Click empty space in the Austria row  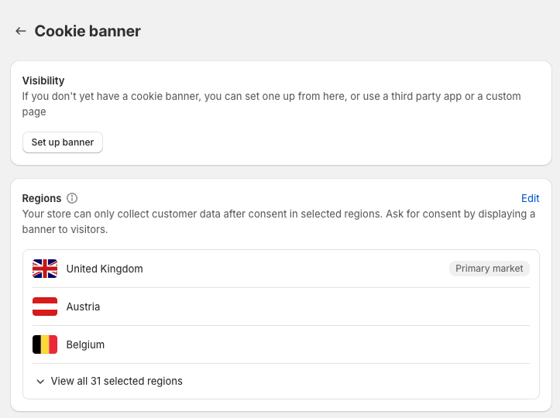(310, 307)
